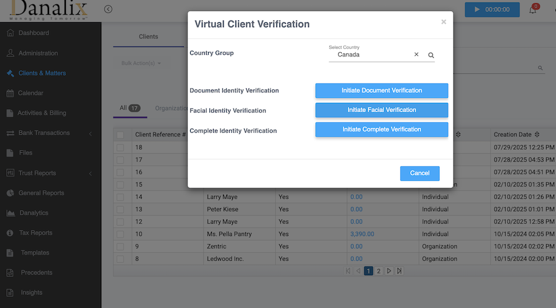Expand the Bank Transactions submenu
556x308 pixels.
click(90, 133)
